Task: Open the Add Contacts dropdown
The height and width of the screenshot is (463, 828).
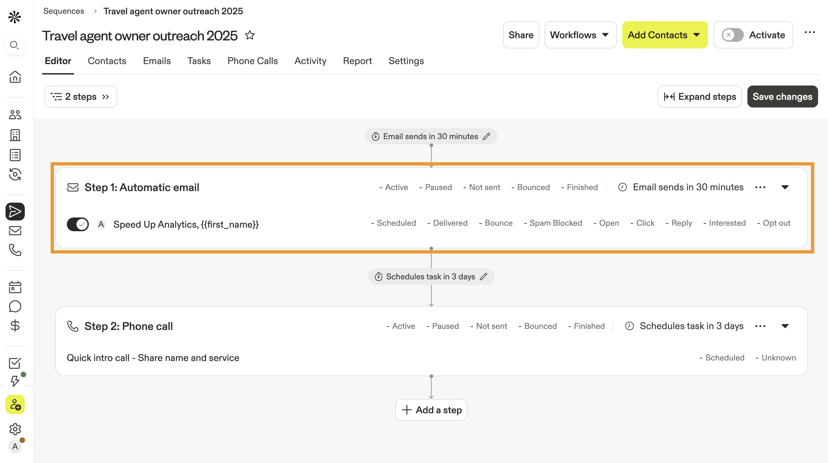Action: 664,35
